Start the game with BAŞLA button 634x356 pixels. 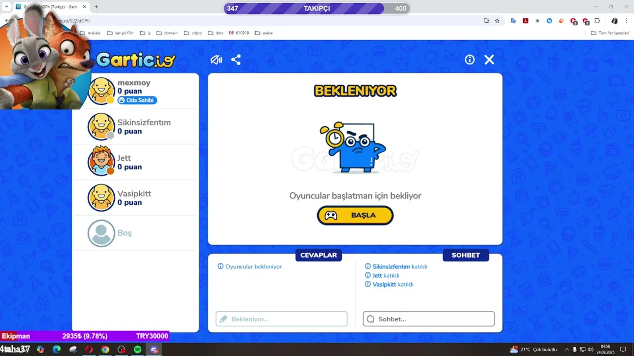355,215
